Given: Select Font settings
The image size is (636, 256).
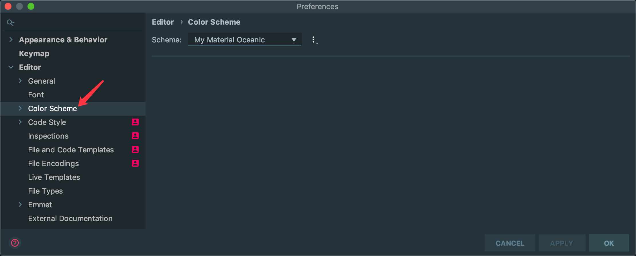Looking at the screenshot, I should tap(36, 95).
